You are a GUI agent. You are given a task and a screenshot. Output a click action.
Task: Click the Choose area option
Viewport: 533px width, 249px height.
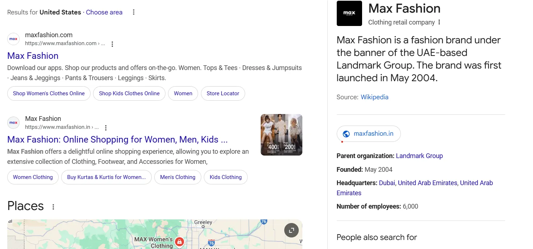click(x=104, y=12)
